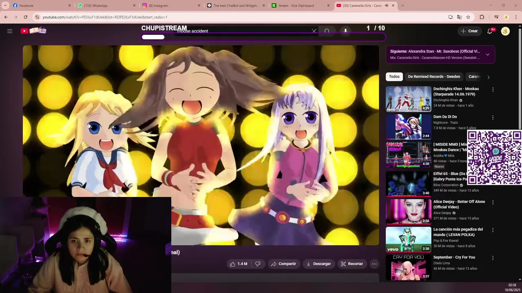Open Dam Da Di Do thumbnail
The width and height of the screenshot is (522, 293).
[408, 127]
